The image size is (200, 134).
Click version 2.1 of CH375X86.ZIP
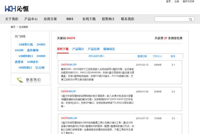pos(173,65)
